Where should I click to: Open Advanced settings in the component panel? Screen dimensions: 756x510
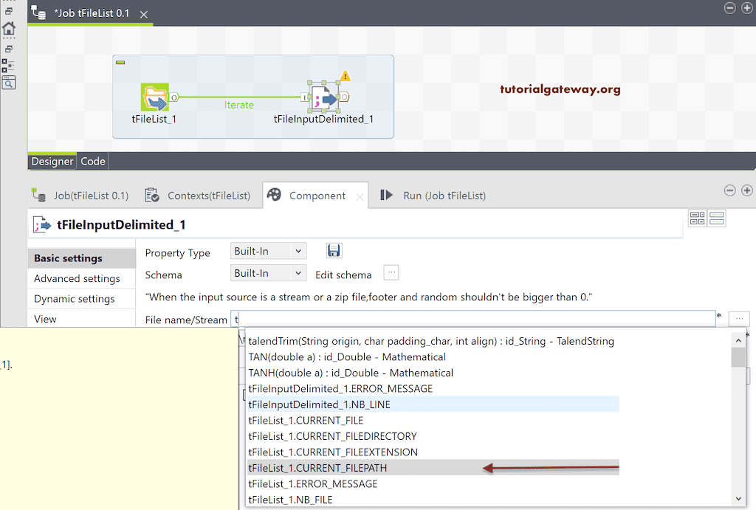76,278
